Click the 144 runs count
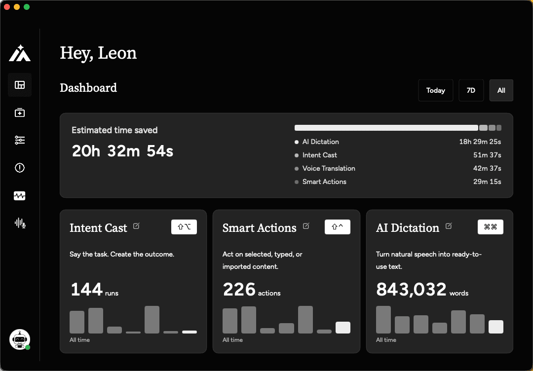Screen dimensions: 533x371 coord(94,290)
